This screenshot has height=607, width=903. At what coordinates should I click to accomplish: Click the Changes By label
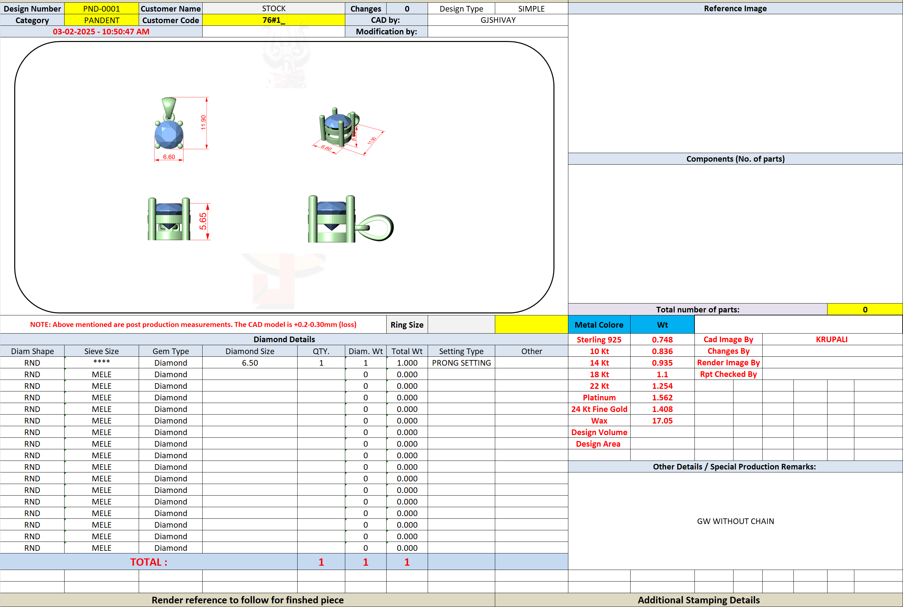coord(728,351)
